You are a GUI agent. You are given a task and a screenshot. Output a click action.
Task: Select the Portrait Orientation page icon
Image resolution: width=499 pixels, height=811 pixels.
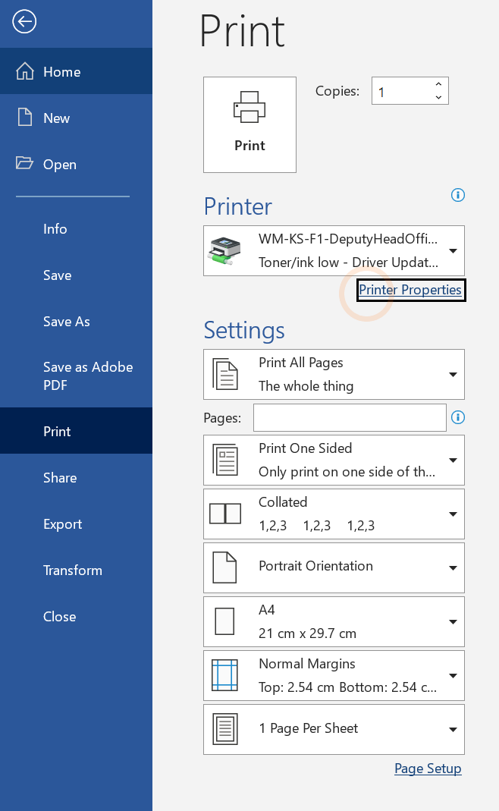pyautogui.click(x=225, y=567)
